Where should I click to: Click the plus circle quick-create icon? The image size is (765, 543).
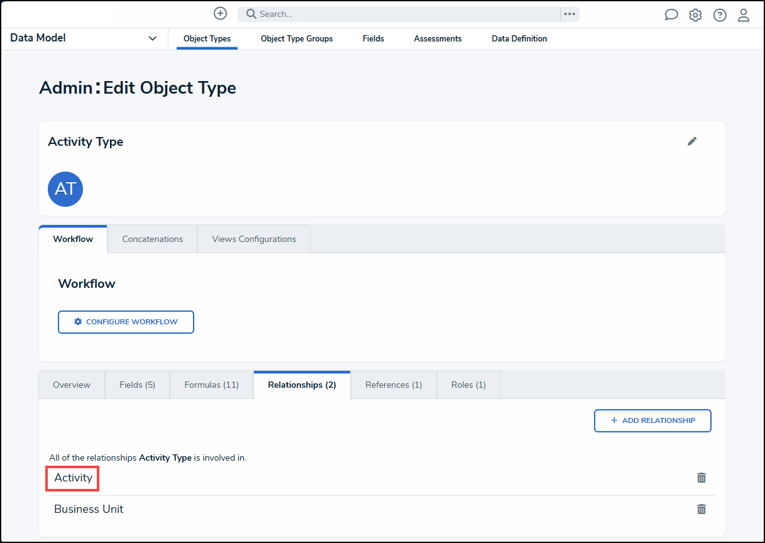220,14
